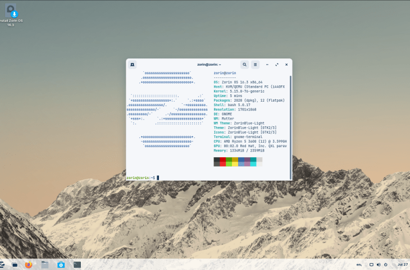Viewport: 410px width, 270px height.
Task: Click the Terminal icon in the taskbar
Action: 77,264
